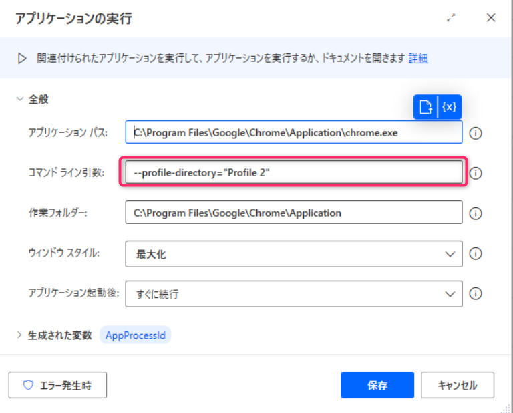Screen dimensions: 513x413
Task: Open the 詳細 link
Action: click(418, 59)
